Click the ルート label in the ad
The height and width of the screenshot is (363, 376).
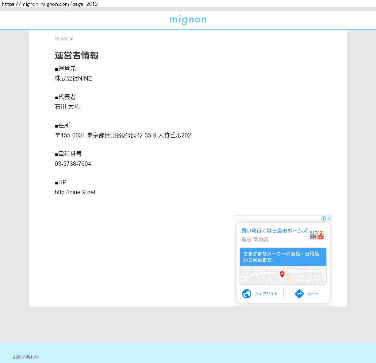point(313,294)
